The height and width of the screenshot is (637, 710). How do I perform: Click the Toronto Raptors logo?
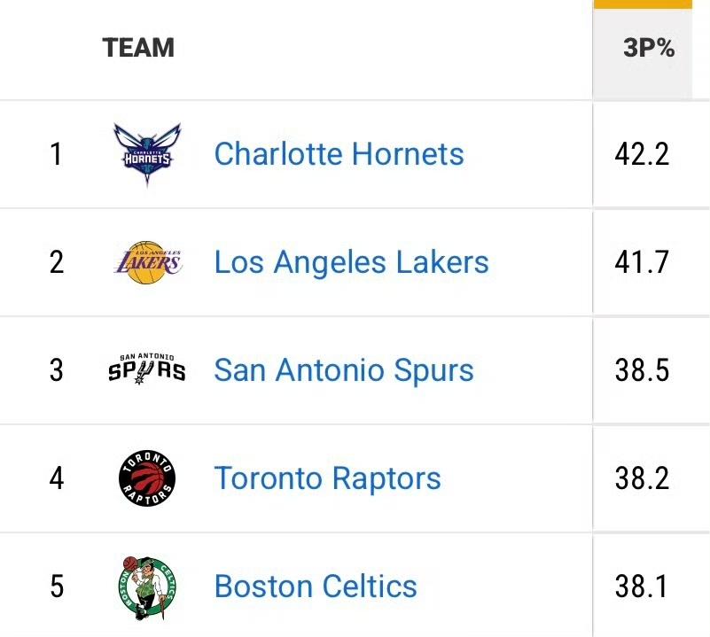pos(147,478)
